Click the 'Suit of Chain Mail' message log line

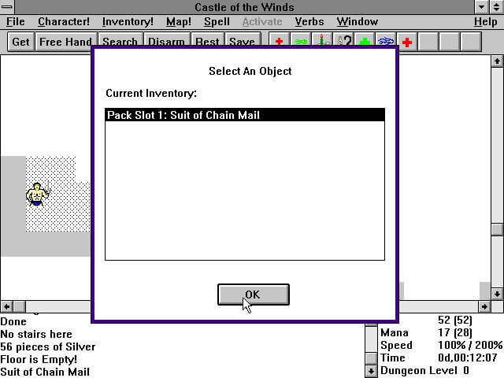tap(45, 372)
